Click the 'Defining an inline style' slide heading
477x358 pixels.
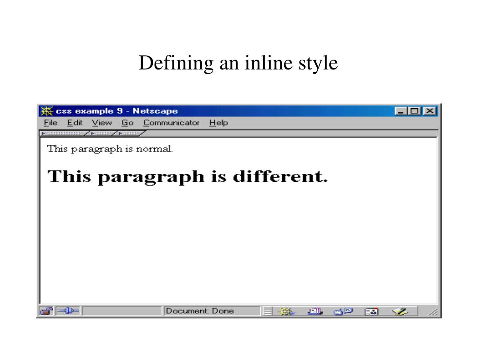pos(238,63)
